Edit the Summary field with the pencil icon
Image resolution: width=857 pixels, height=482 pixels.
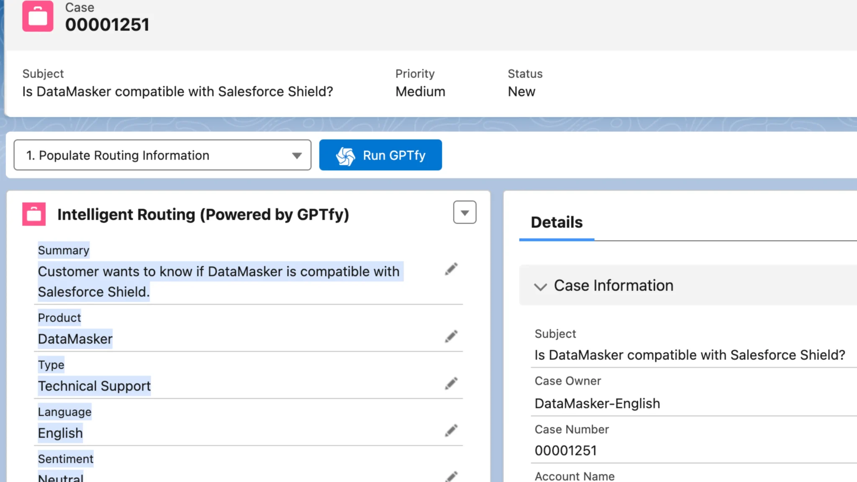point(452,269)
